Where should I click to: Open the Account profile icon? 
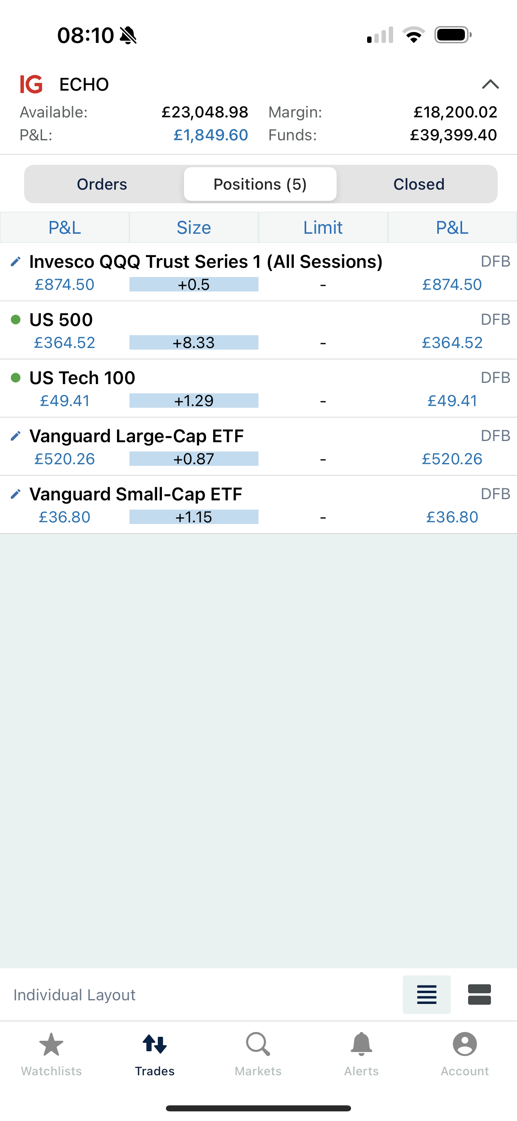pyautogui.click(x=465, y=1044)
